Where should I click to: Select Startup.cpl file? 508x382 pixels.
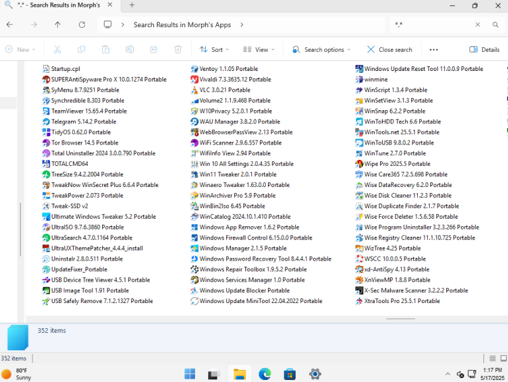point(61,69)
